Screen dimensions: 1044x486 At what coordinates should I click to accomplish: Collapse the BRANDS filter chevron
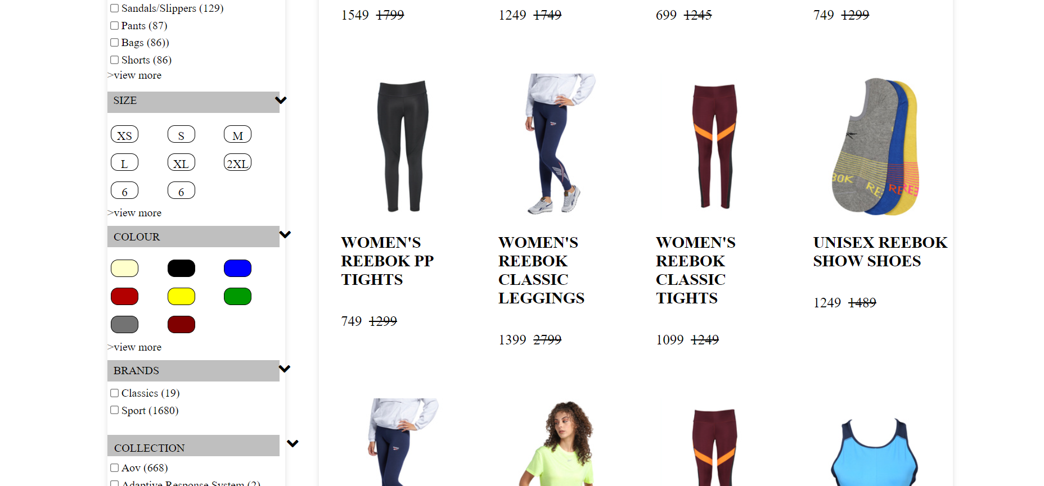285,369
